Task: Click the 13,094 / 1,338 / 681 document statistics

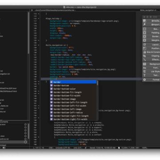Action: (x=130, y=148)
